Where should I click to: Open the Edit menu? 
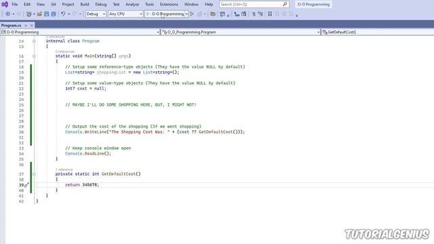27,4
